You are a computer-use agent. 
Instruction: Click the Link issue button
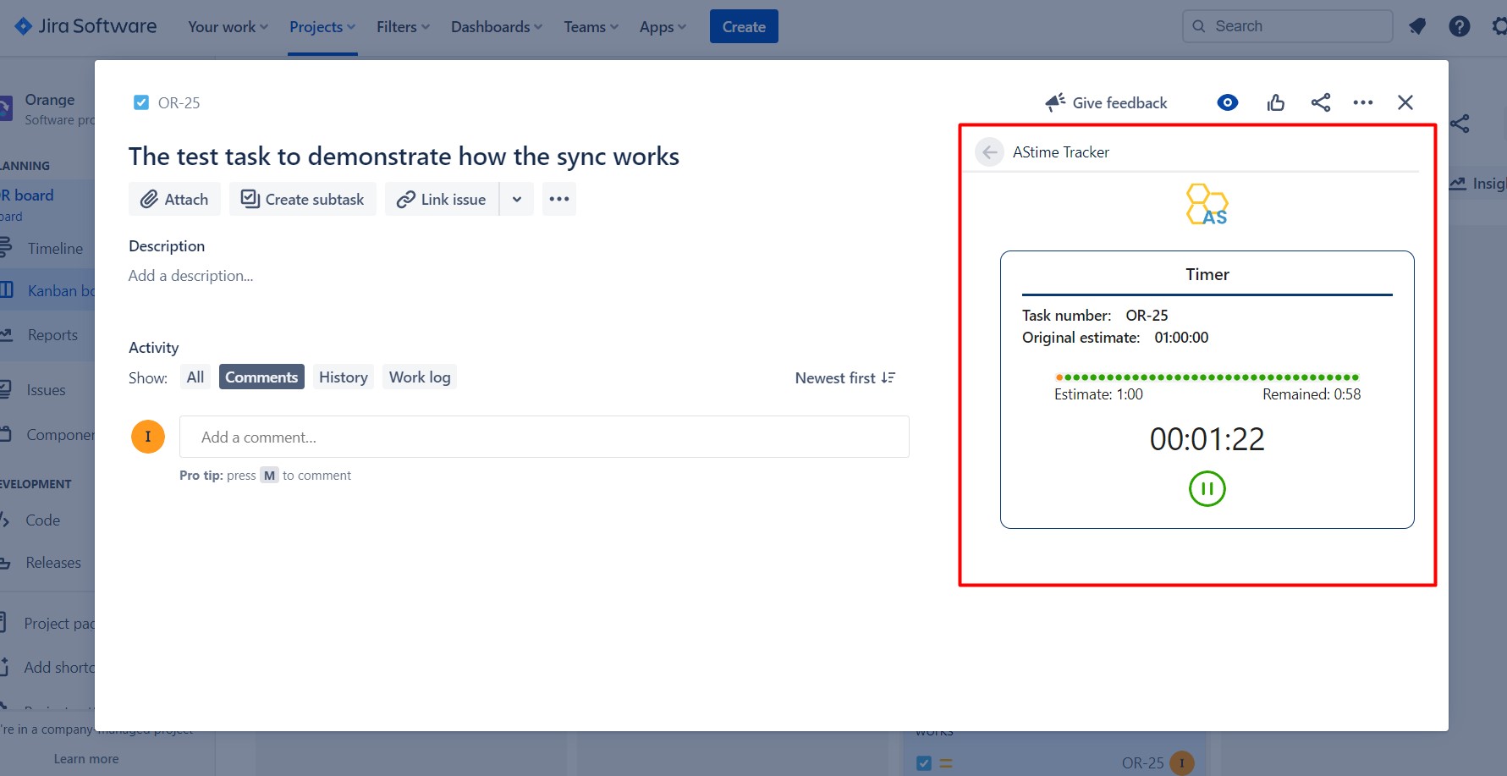[x=442, y=199]
